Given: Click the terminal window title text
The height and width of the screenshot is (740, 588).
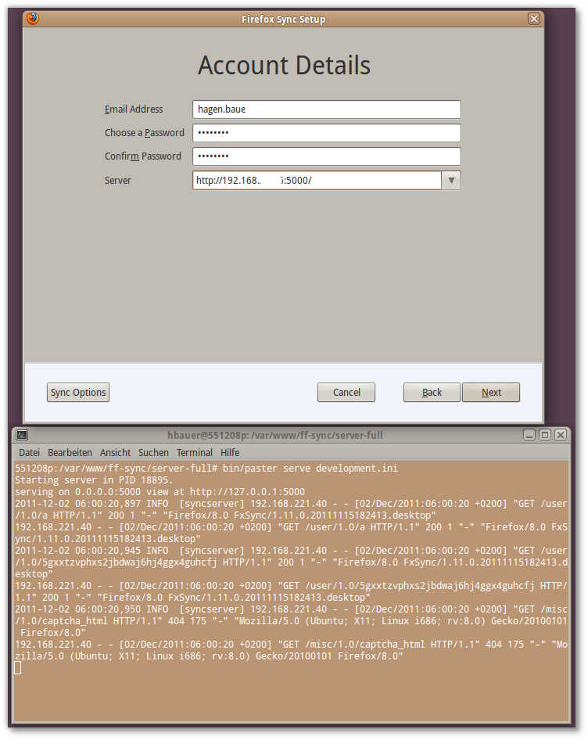Looking at the screenshot, I should pyautogui.click(x=275, y=435).
